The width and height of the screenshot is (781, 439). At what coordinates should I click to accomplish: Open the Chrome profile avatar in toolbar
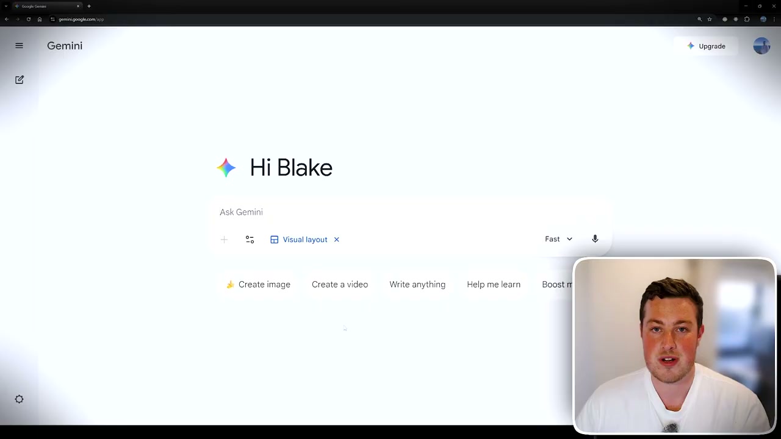763,19
